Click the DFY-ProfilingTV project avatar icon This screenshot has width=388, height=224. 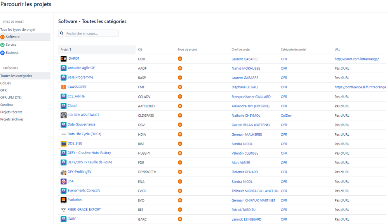tap(64, 172)
